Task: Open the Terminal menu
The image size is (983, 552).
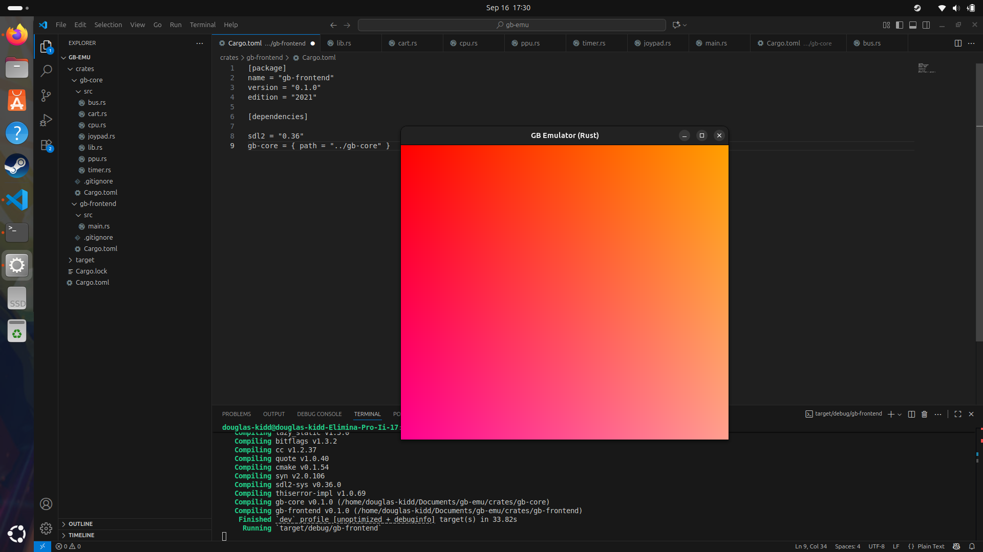Action: point(202,25)
